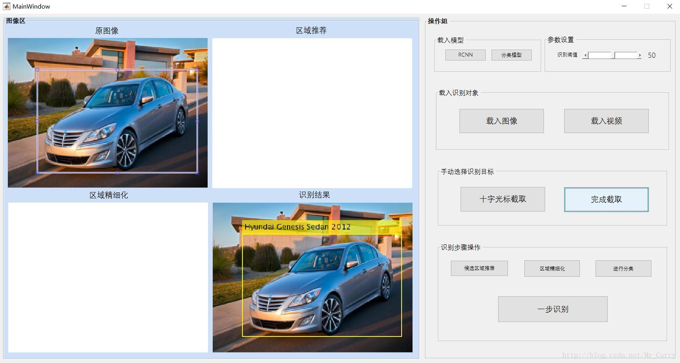The height and width of the screenshot is (363, 680).
Task: Click the 分类模型 button
Action: [511, 55]
